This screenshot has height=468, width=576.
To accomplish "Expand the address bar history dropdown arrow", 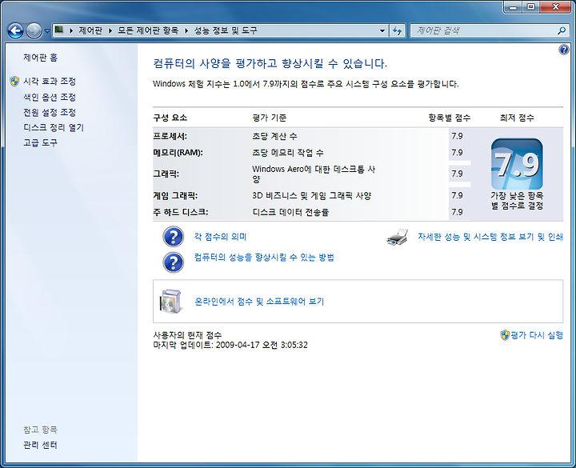I will click(382, 30).
